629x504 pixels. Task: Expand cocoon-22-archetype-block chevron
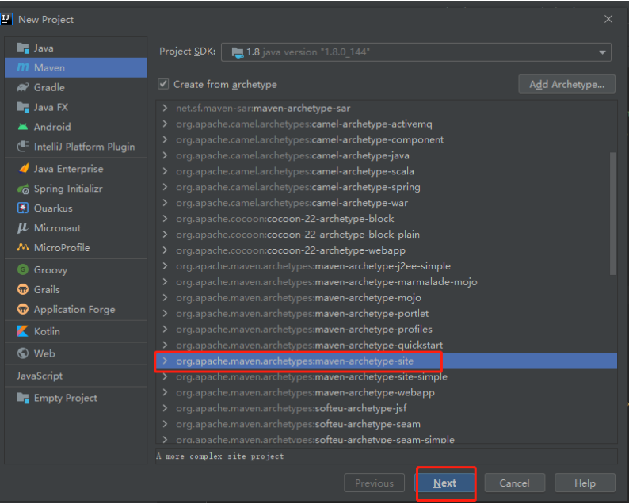pos(165,218)
